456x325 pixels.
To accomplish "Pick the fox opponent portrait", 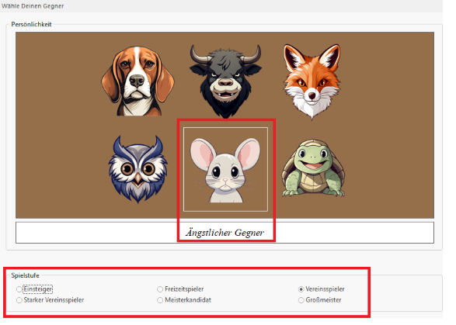I will [312, 81].
